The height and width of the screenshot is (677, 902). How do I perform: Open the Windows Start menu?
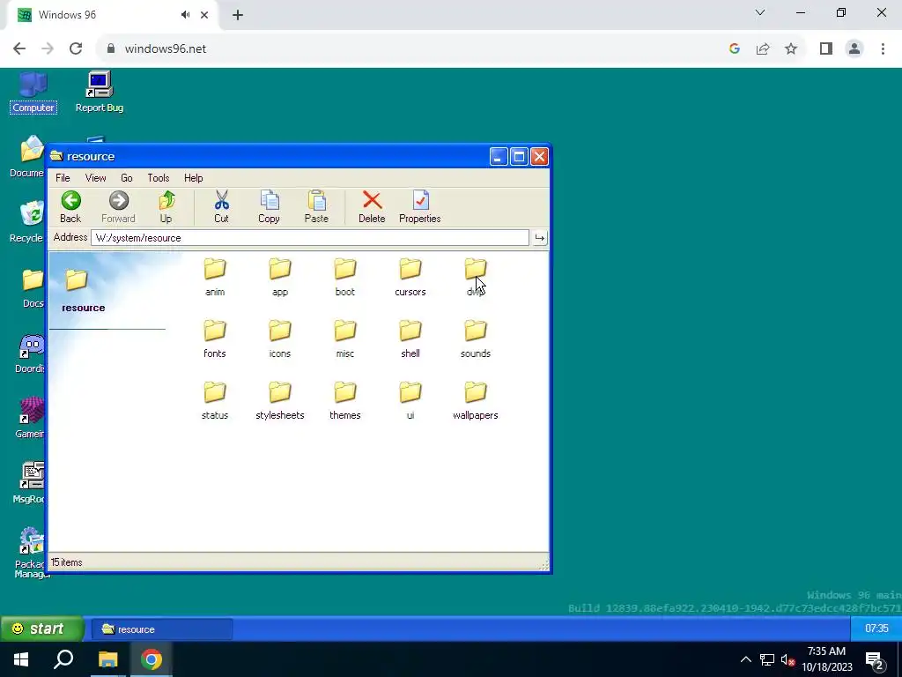pyautogui.click(x=21, y=659)
